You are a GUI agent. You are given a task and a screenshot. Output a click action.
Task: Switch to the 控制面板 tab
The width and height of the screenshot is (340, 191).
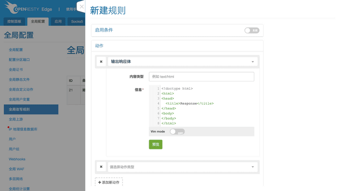[x=14, y=21]
